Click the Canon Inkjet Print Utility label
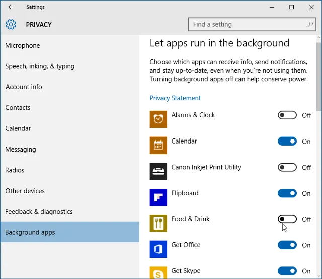Screen dimensions: 322x279 206,167
